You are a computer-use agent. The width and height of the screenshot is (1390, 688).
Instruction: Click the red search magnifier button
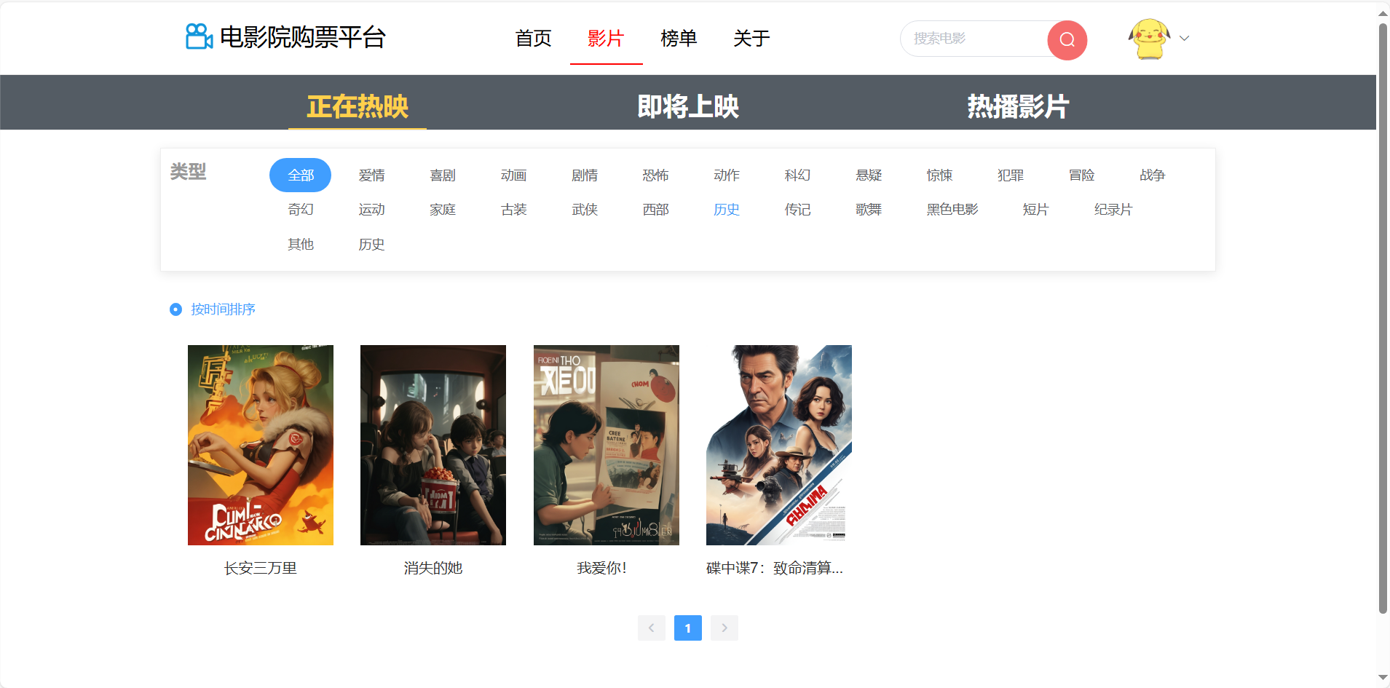pos(1067,39)
